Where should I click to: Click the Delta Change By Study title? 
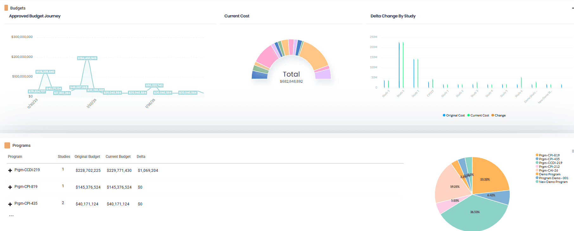393,16
